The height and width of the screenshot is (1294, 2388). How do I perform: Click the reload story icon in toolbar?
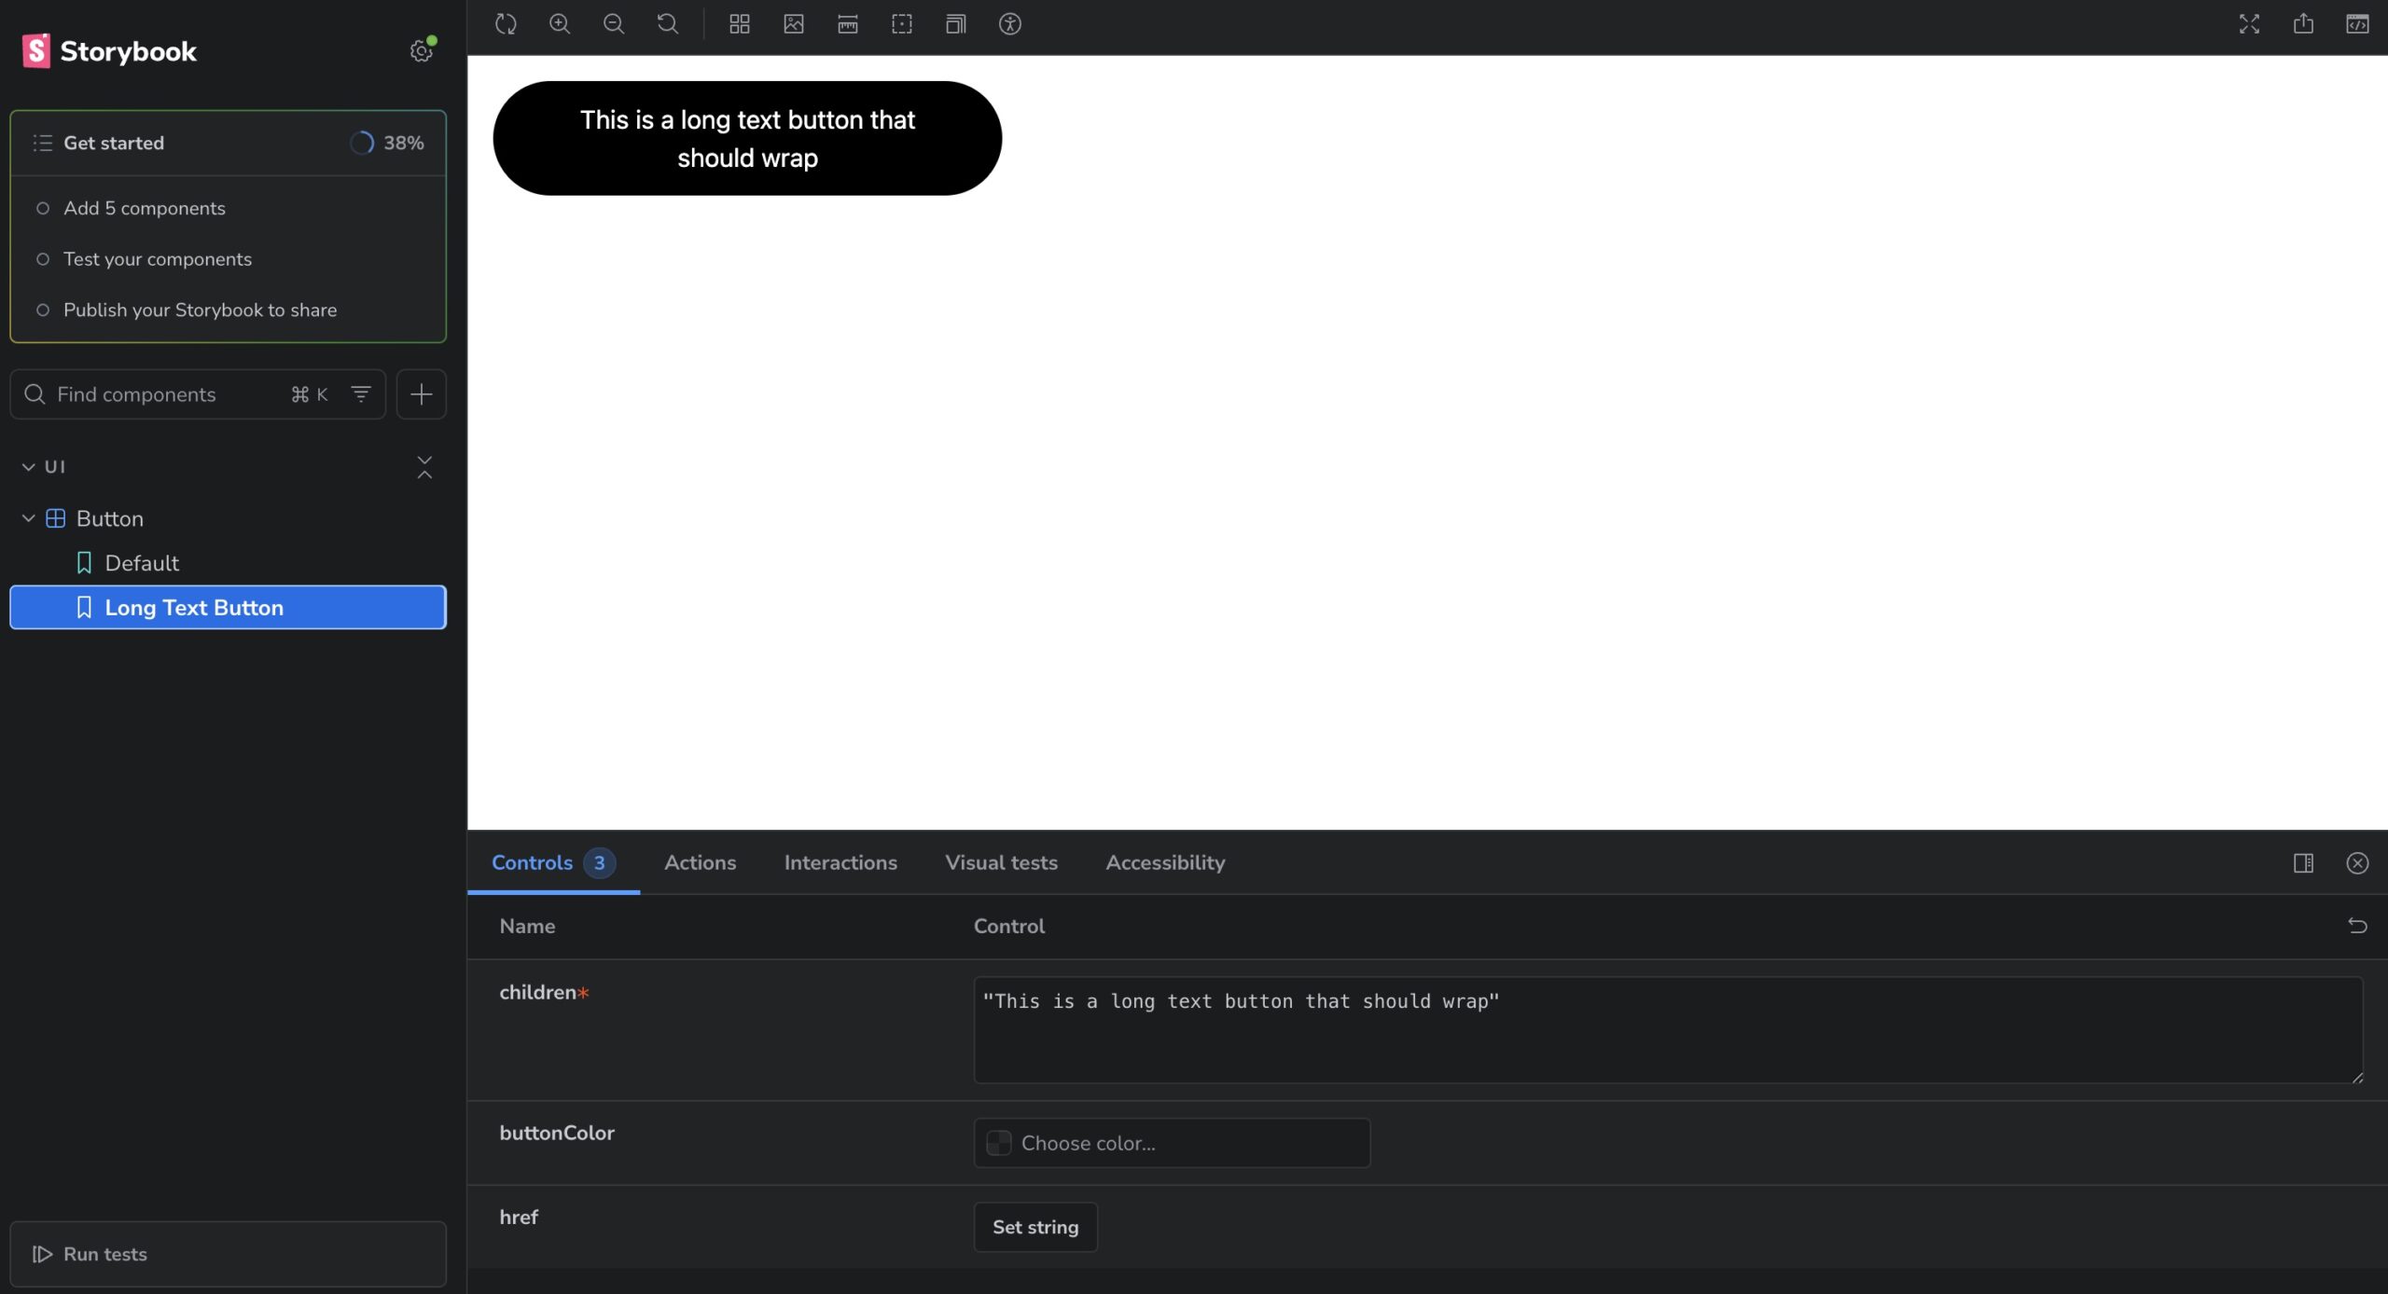click(506, 24)
